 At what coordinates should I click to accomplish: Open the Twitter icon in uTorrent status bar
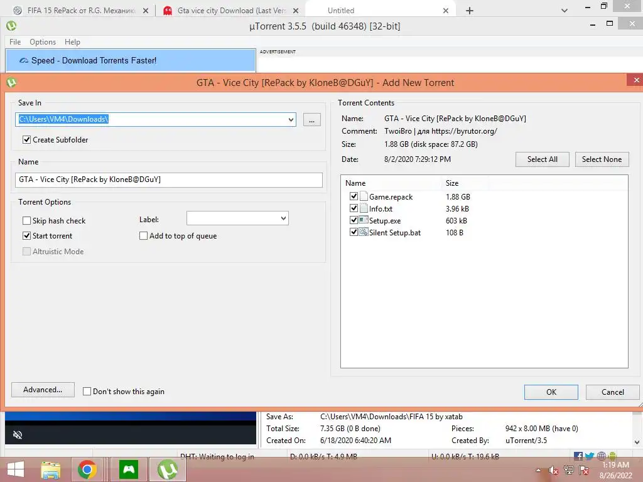[590, 456]
